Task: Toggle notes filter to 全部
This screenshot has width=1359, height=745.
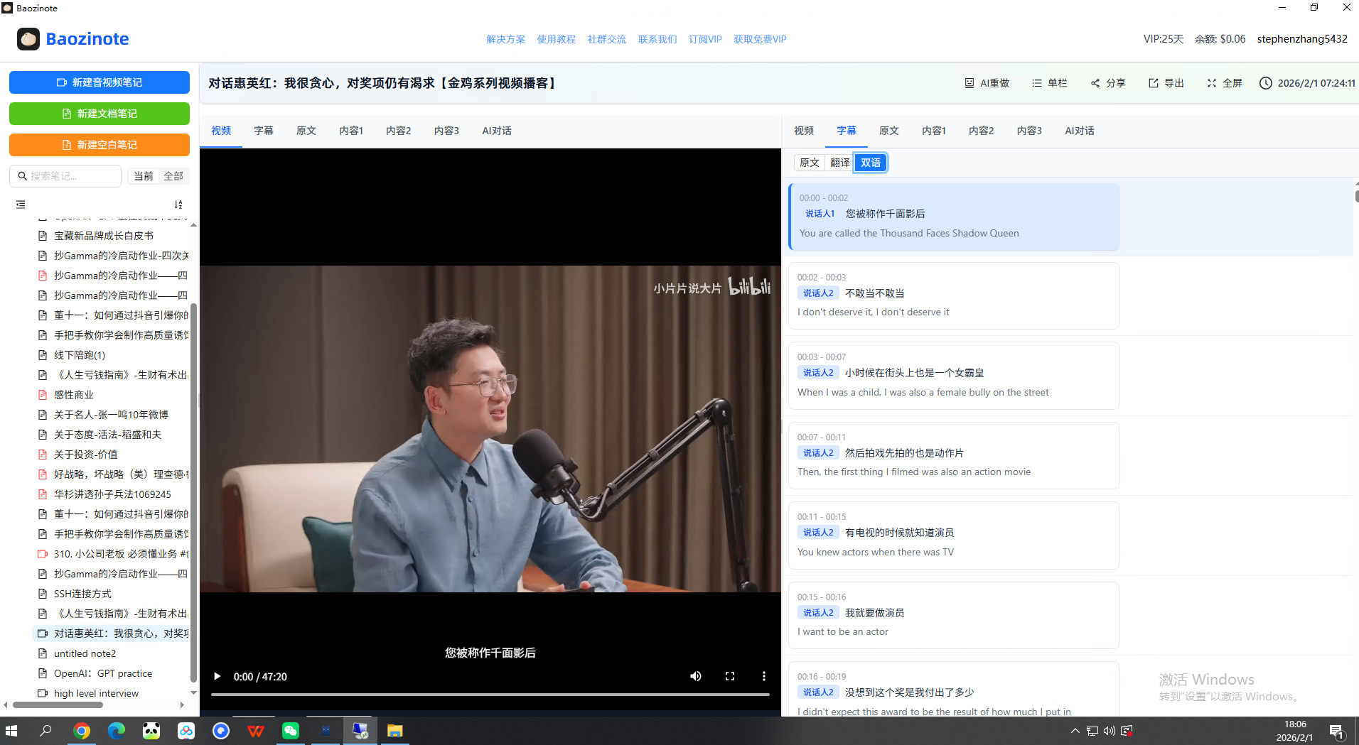Action: (173, 176)
